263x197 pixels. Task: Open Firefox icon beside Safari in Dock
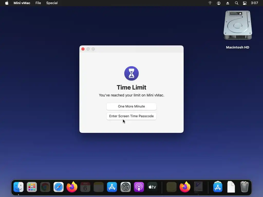coord(72,187)
